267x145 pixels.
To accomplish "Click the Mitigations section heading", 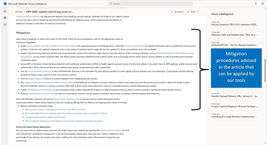I will pos(23,33).
